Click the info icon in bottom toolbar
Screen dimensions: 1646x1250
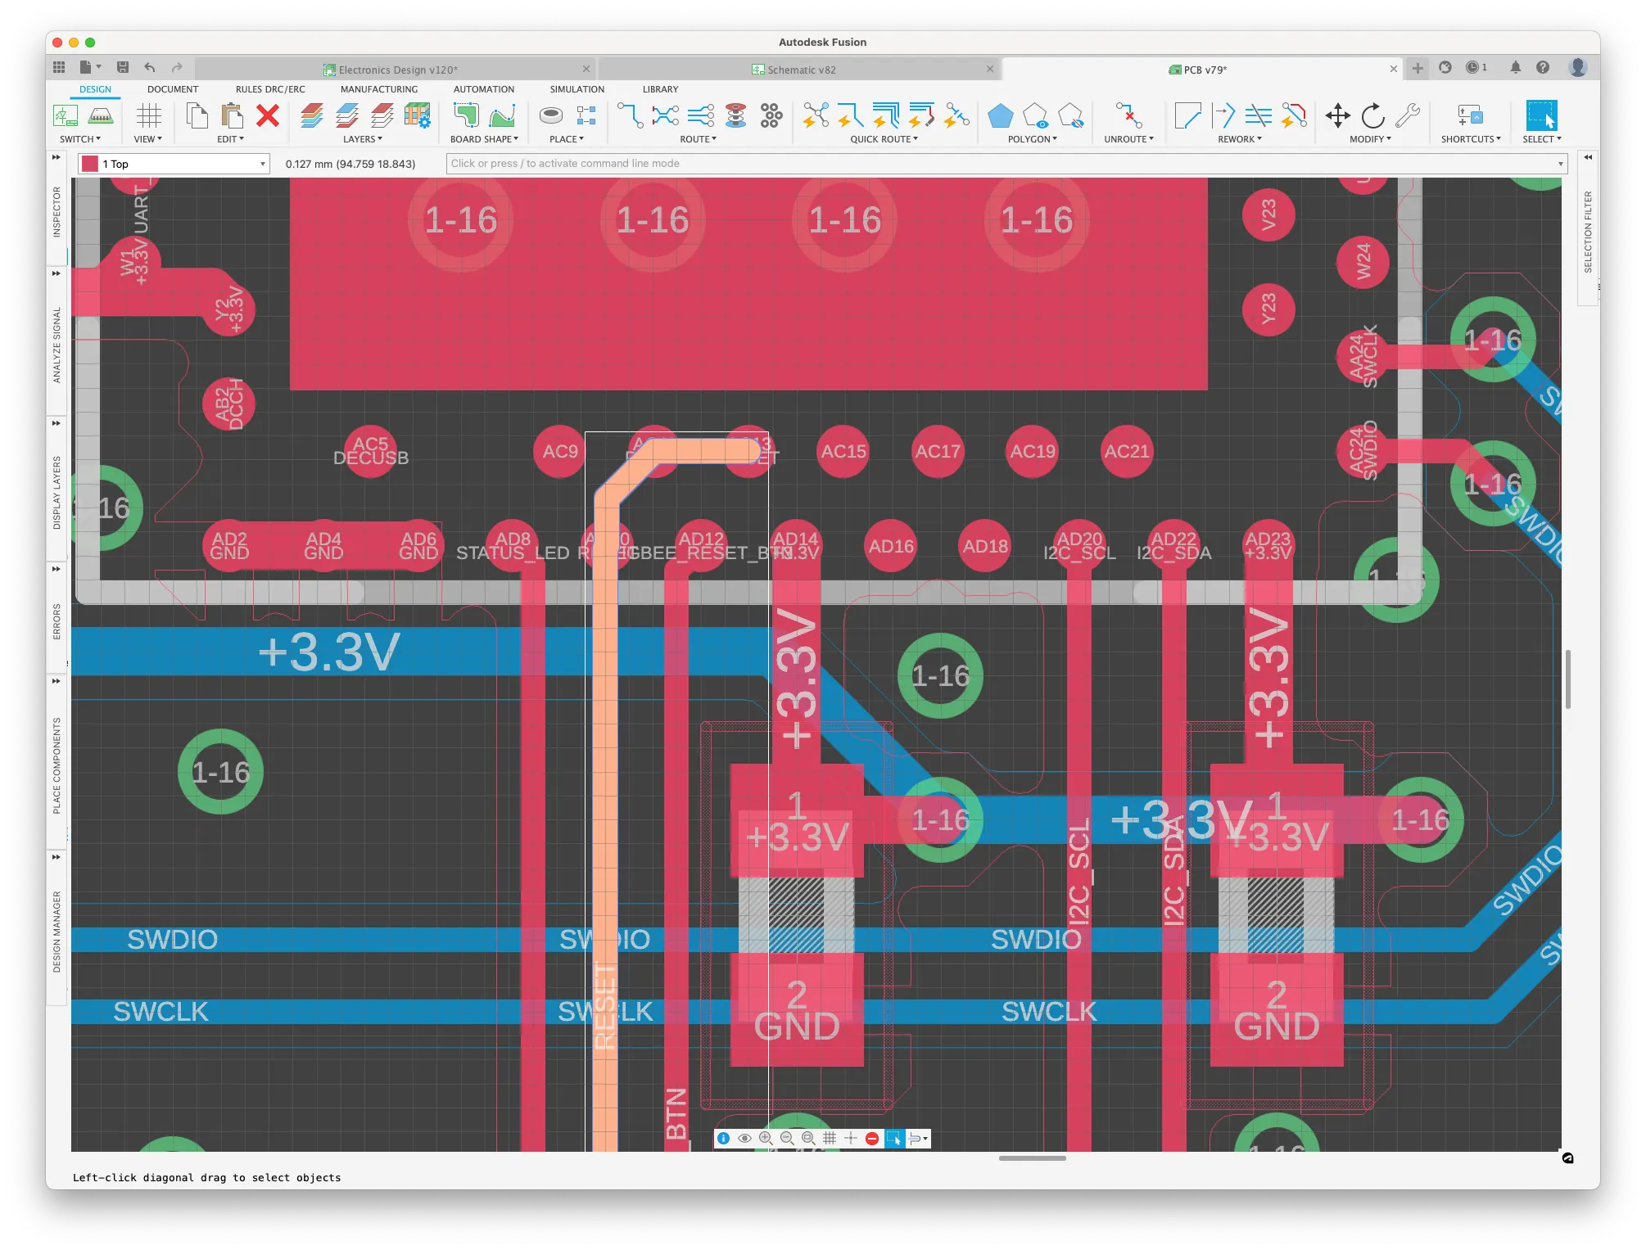[x=723, y=1139]
